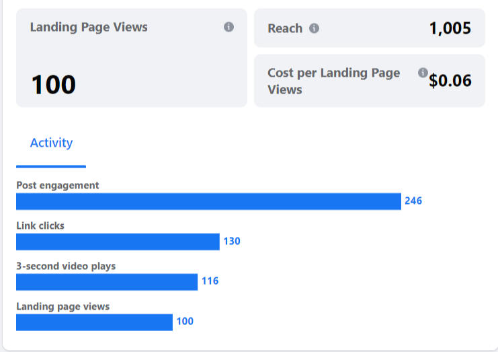Click the 246 post engagement value

click(413, 201)
